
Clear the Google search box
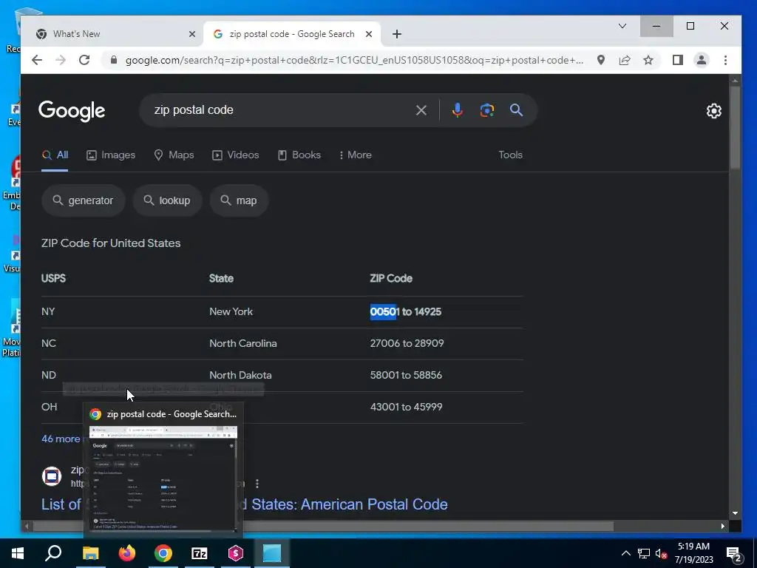421,110
